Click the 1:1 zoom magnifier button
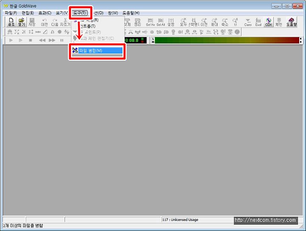306x231 pixels. coord(235,22)
